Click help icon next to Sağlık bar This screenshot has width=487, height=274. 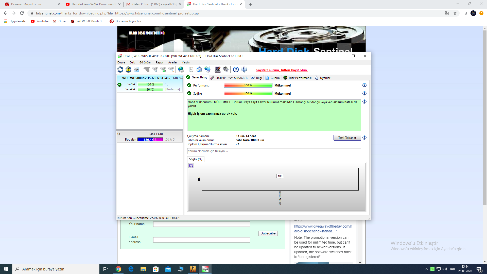pos(364,94)
